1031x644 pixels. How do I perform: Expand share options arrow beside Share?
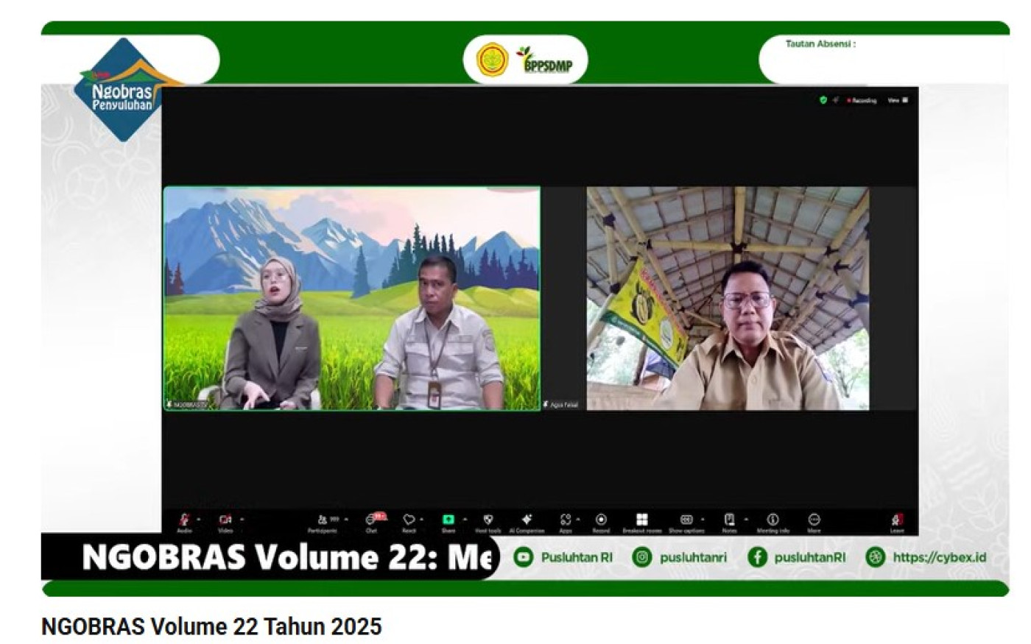pos(465,520)
